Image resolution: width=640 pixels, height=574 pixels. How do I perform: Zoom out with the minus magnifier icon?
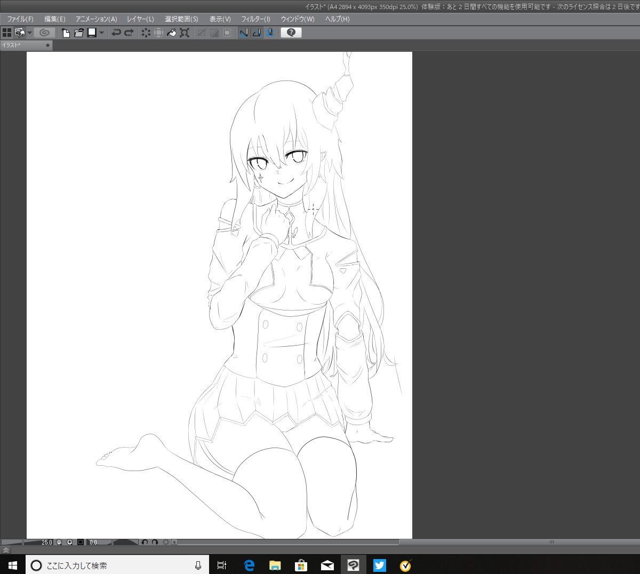tap(59, 542)
